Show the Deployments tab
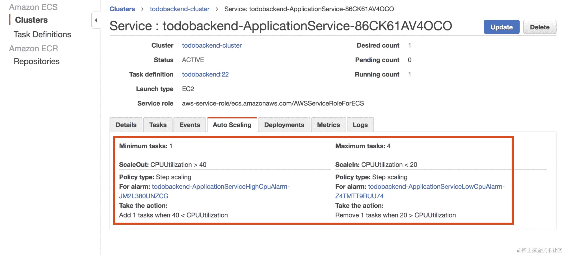Screen dimensions: 564x255 [284, 125]
